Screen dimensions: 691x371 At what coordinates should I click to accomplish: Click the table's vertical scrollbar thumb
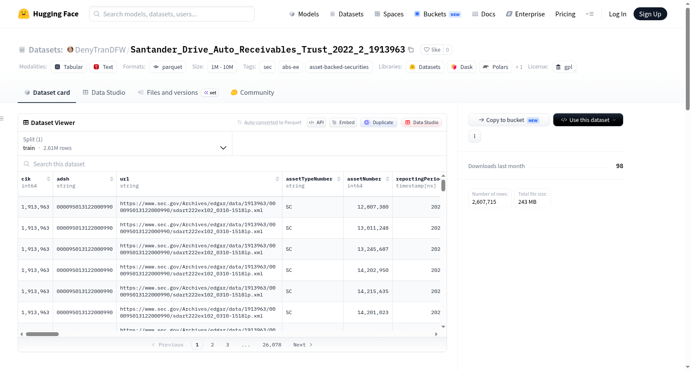coord(443,186)
